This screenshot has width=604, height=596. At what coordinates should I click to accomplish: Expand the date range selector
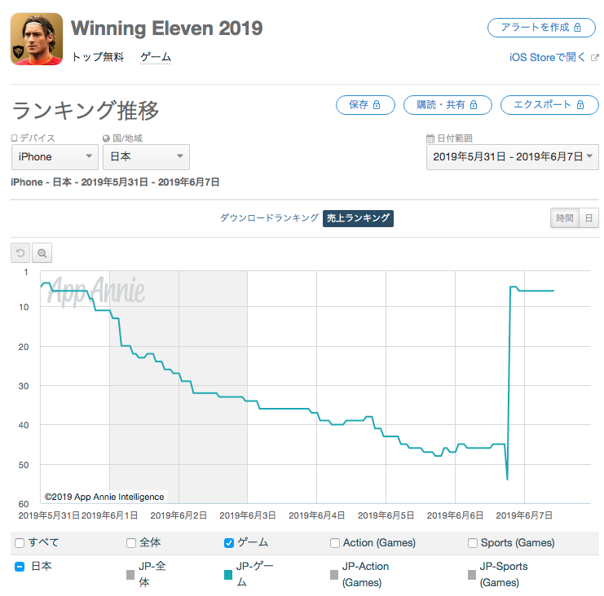tap(513, 157)
